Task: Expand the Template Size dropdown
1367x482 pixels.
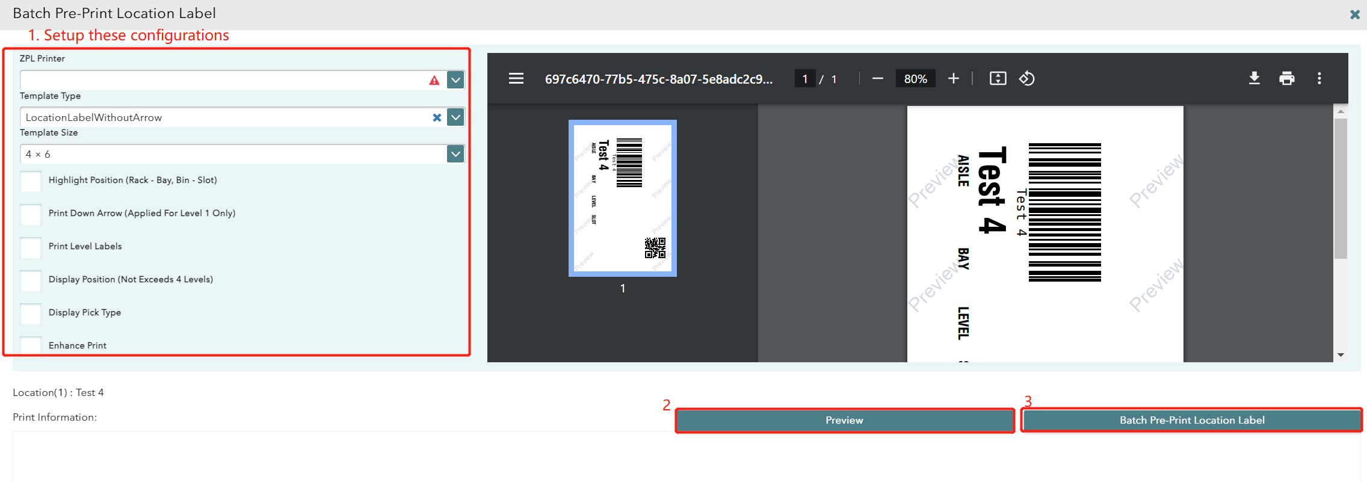Action: pyautogui.click(x=455, y=154)
